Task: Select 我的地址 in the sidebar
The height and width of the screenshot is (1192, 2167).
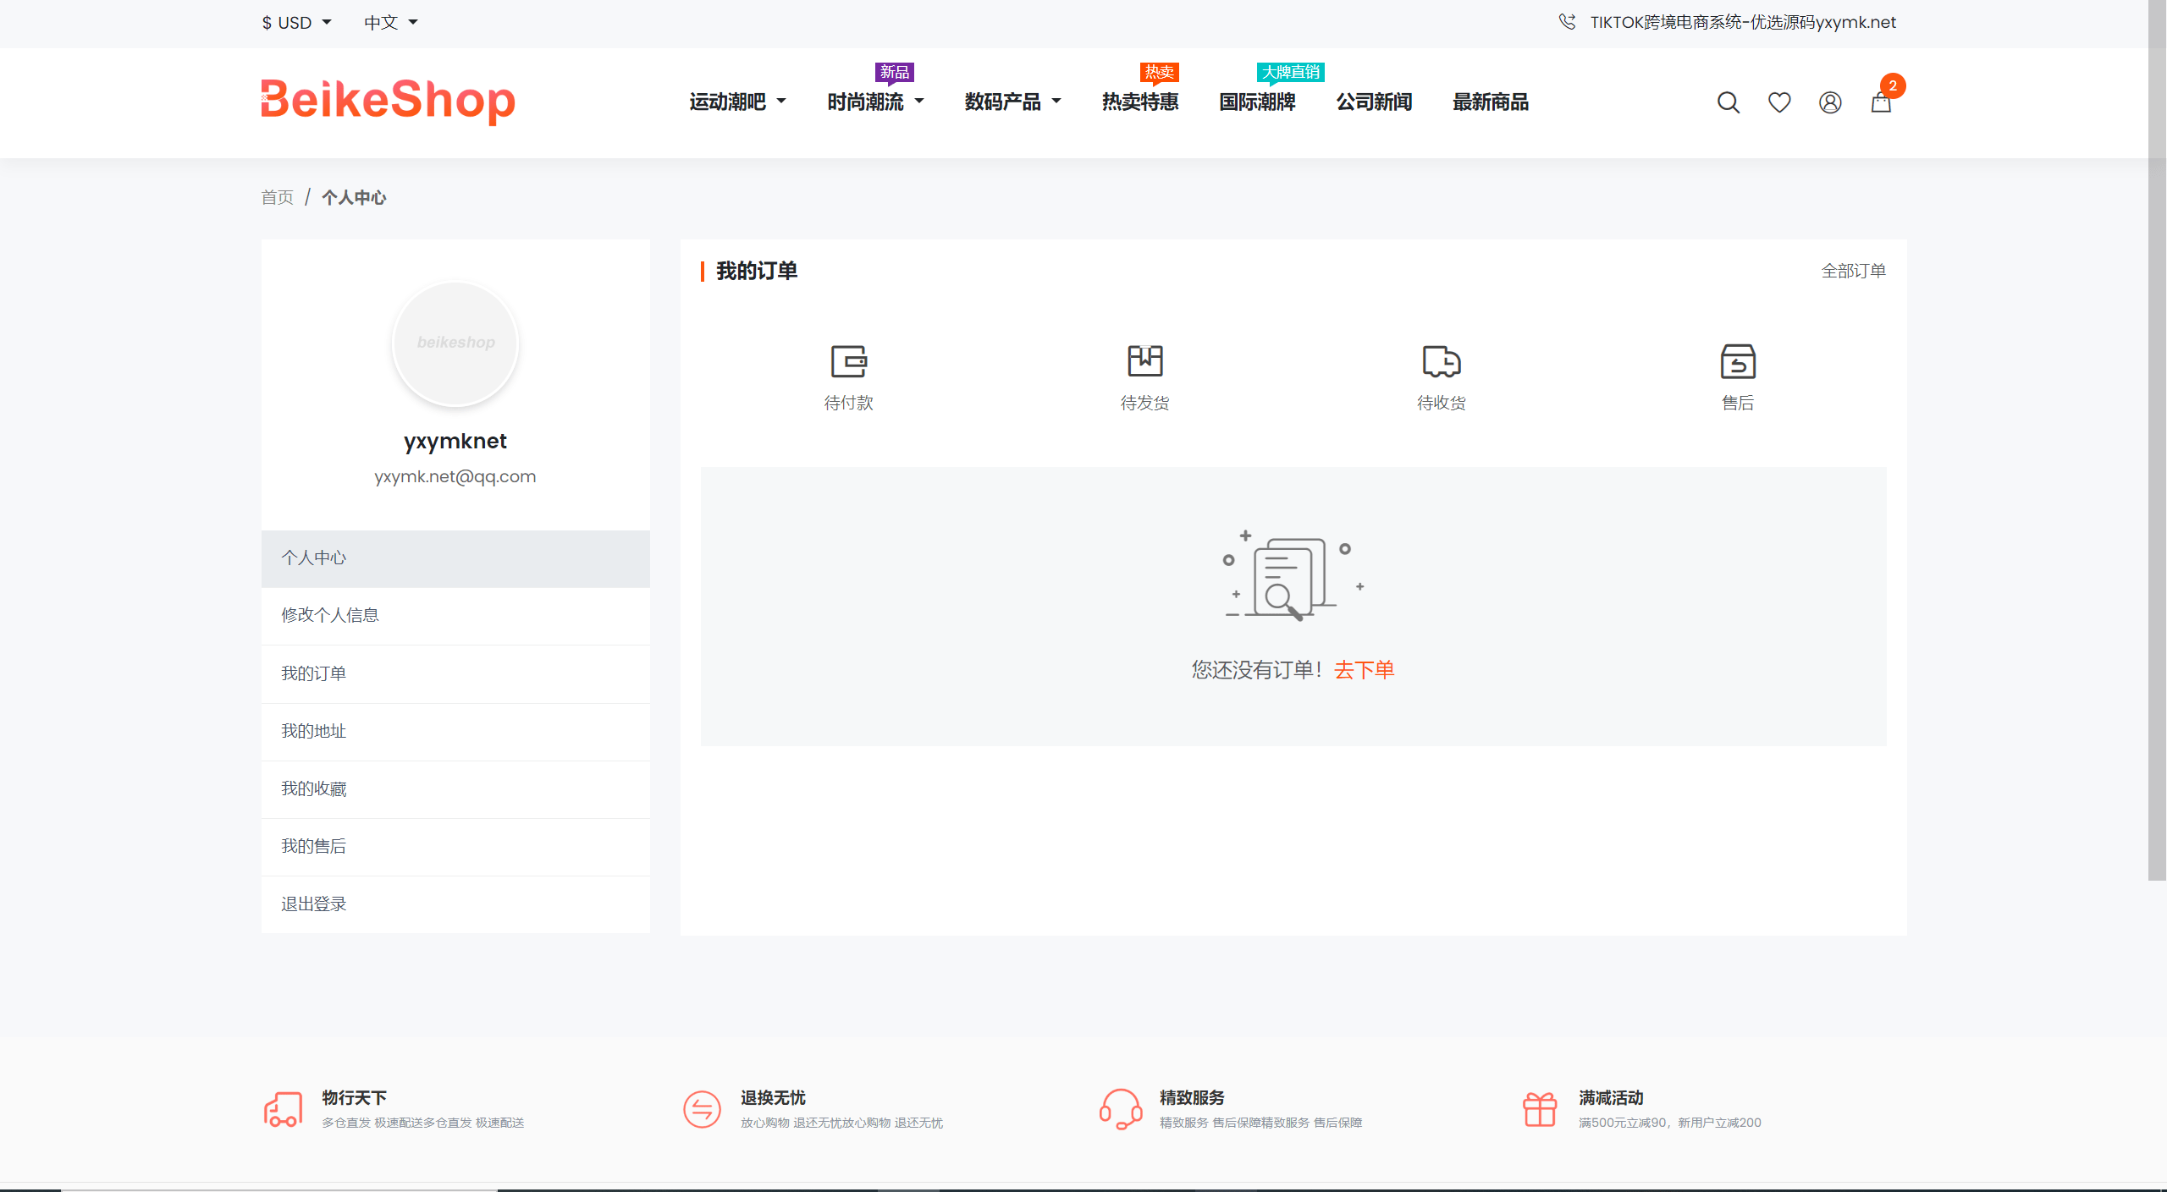Action: tap(455, 732)
